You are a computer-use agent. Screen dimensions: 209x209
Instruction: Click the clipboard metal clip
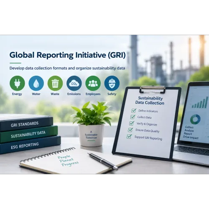point(153,89)
